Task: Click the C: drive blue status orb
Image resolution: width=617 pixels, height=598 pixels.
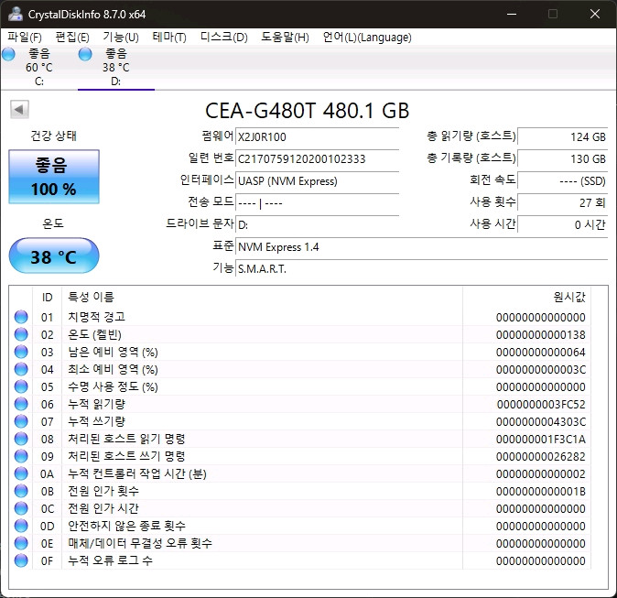Action: click(8, 54)
